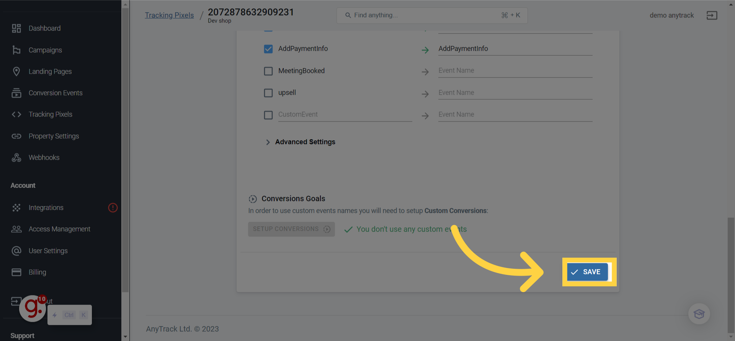The width and height of the screenshot is (735, 341).
Task: Open Property Settings in sidebar
Action: click(x=54, y=136)
